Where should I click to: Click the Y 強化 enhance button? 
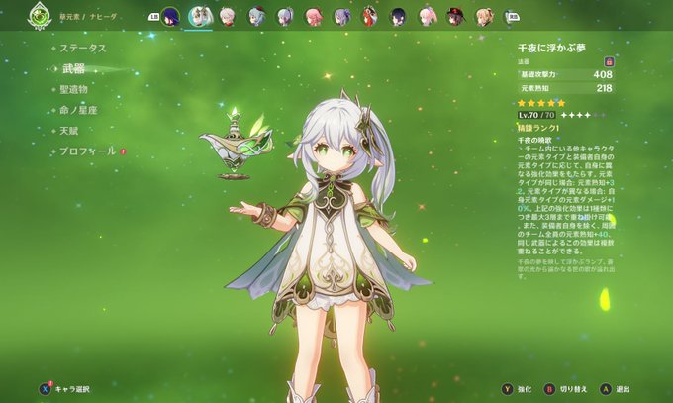(x=517, y=389)
